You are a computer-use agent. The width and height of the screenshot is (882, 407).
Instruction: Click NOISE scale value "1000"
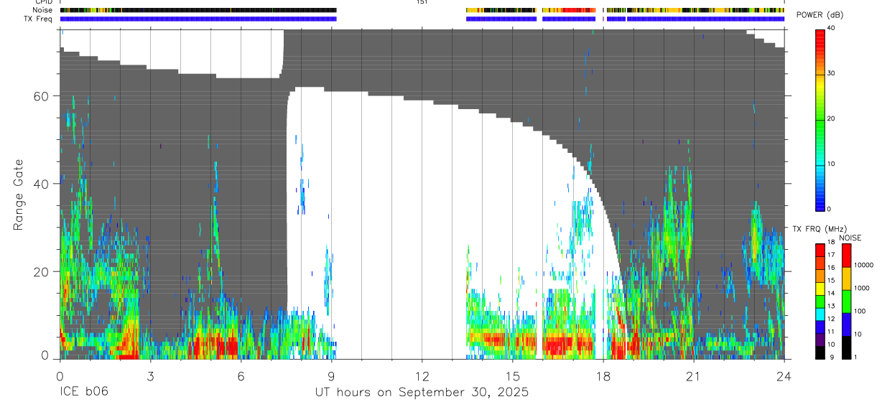862,288
